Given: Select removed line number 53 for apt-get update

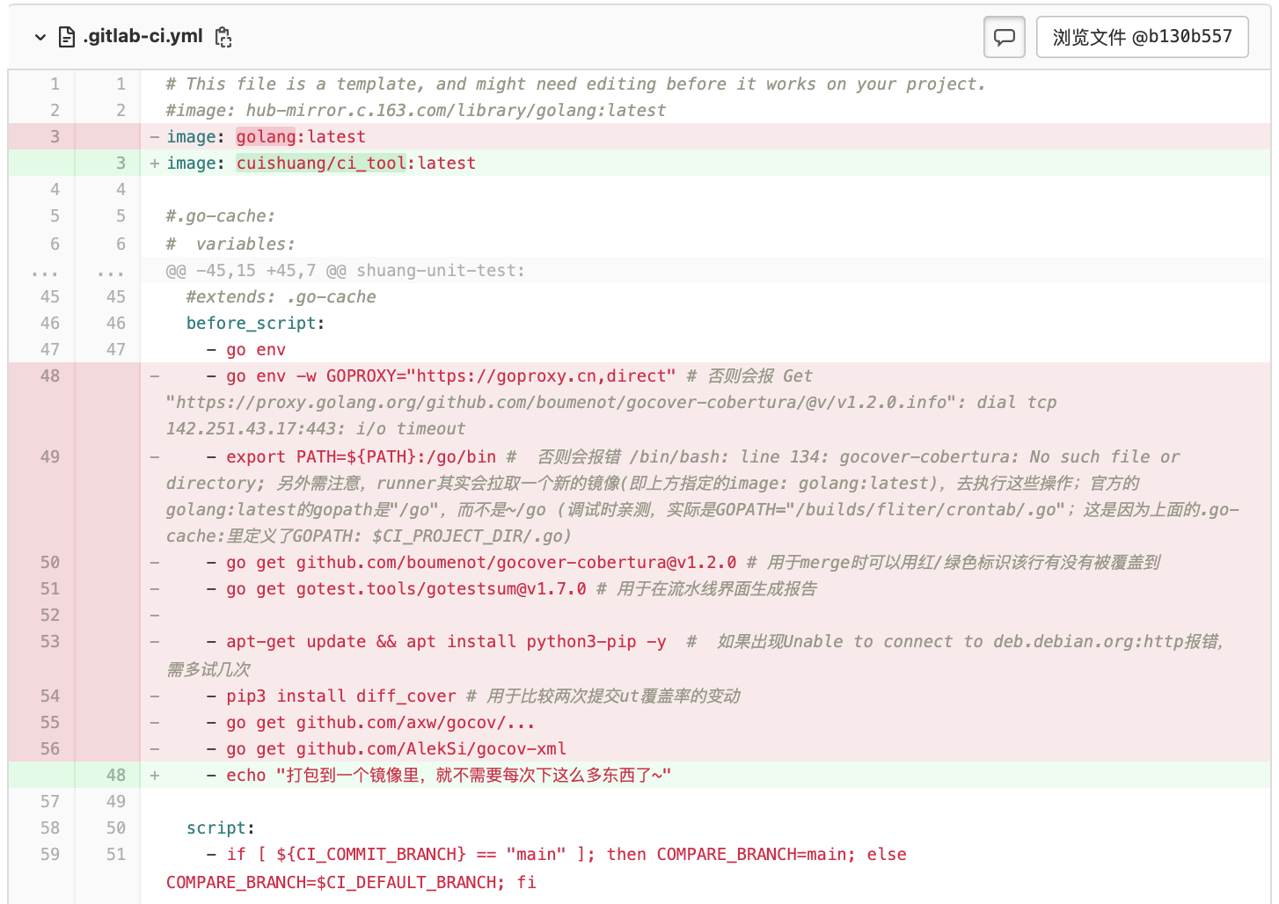Looking at the screenshot, I should coord(50,641).
